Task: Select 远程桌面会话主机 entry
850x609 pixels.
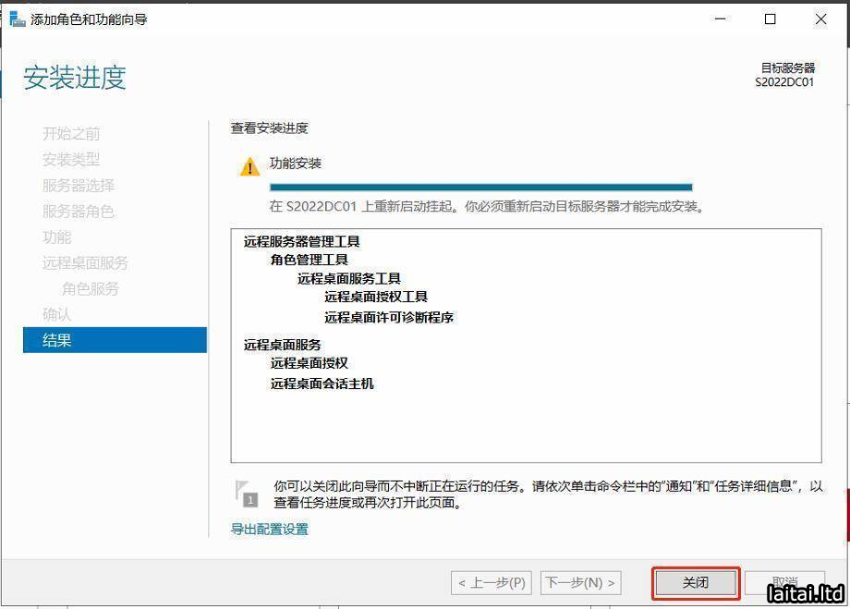Action: (322, 384)
